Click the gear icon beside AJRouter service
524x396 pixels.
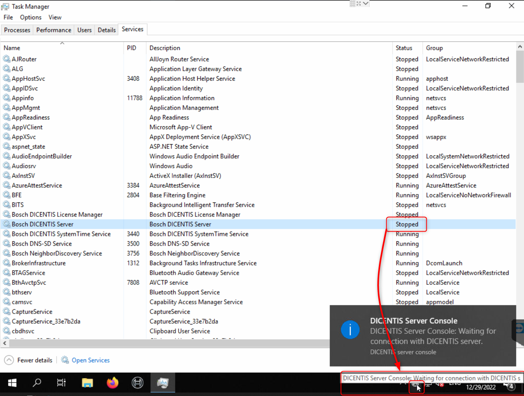click(7, 59)
